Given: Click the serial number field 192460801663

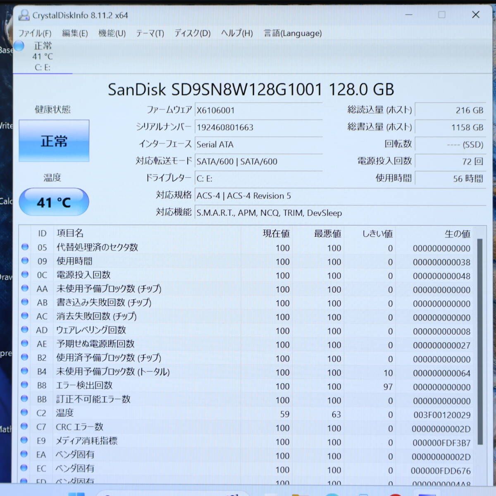Looking at the screenshot, I should point(258,127).
